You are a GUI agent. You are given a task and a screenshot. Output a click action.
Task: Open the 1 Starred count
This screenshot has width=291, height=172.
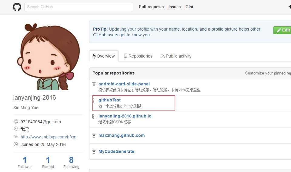pos(48,163)
